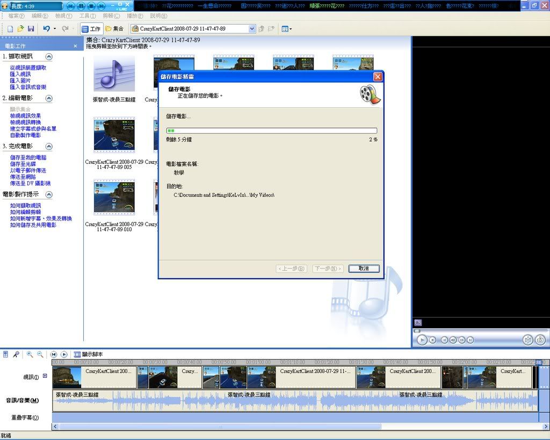Click the 取消 button in save wizard
The width and height of the screenshot is (550, 440).
[x=364, y=269]
